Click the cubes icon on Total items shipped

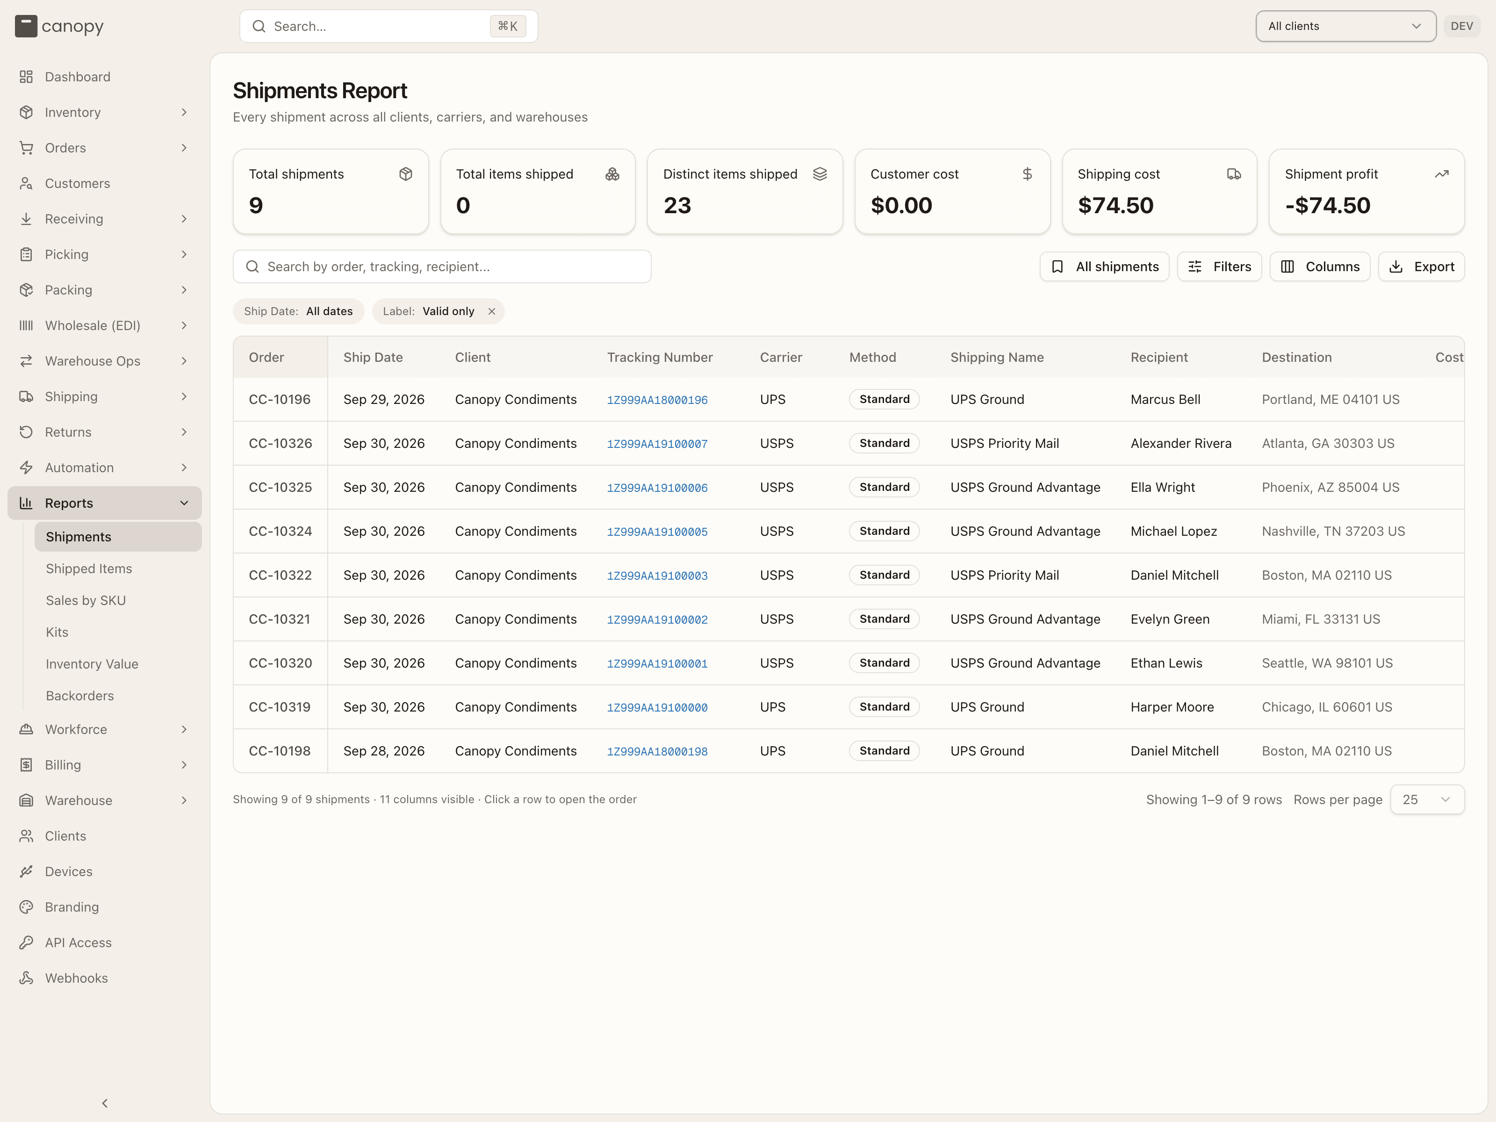(612, 174)
